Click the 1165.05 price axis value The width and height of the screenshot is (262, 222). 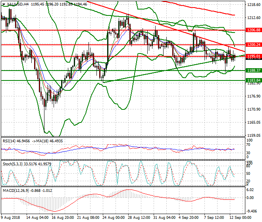click(x=254, y=122)
